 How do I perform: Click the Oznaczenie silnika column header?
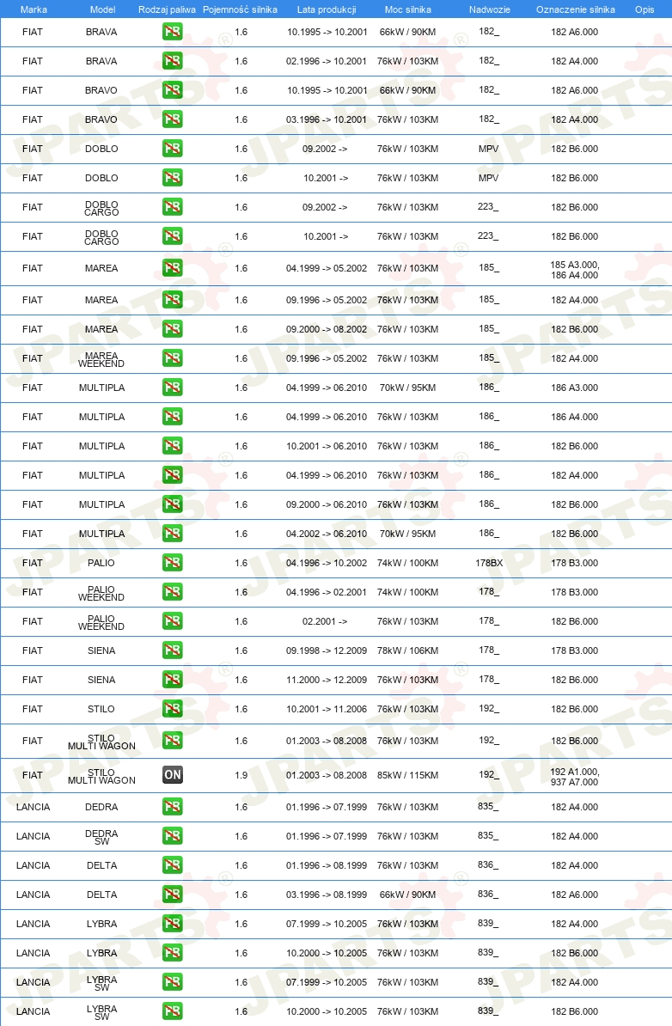(x=576, y=9)
